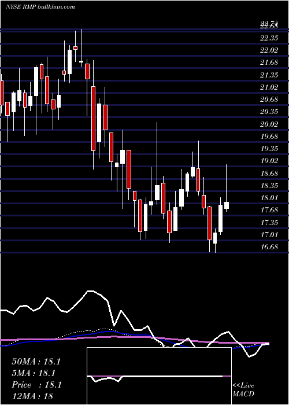Click the 22.35 price axis label
The height and width of the screenshot is (405, 289).
(269, 38)
